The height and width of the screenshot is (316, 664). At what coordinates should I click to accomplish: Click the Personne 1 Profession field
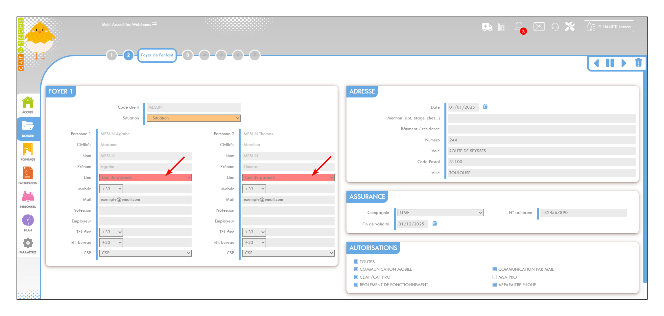tap(145, 210)
